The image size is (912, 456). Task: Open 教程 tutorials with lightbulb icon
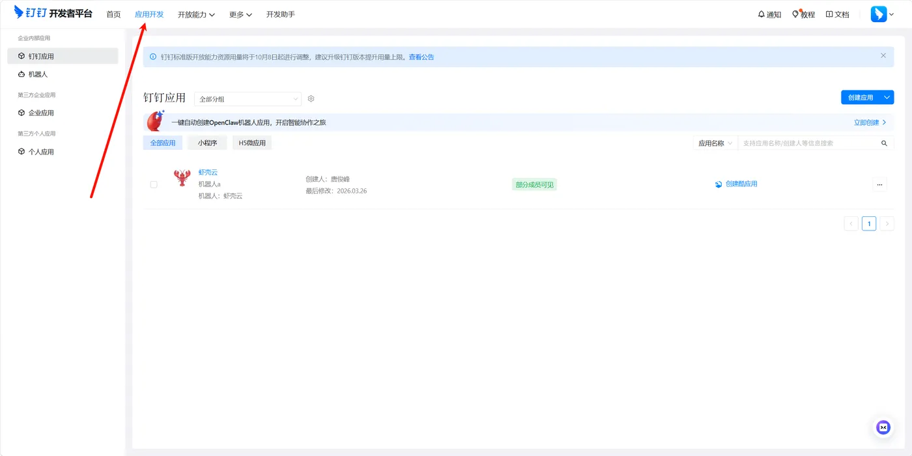(x=803, y=14)
